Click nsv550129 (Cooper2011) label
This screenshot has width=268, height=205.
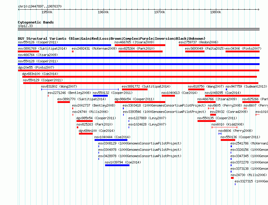tap(43, 80)
